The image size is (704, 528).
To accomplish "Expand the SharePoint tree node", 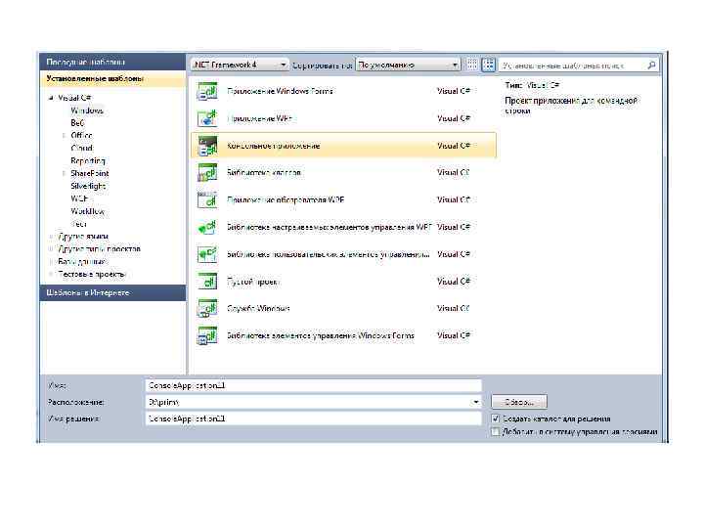I will tap(64, 173).
